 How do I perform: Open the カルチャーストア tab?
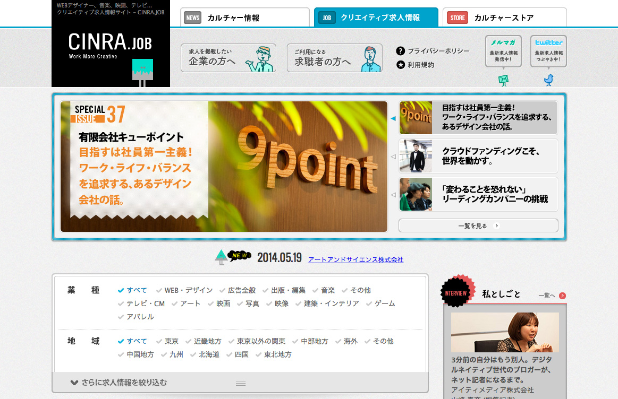pyautogui.click(x=504, y=18)
